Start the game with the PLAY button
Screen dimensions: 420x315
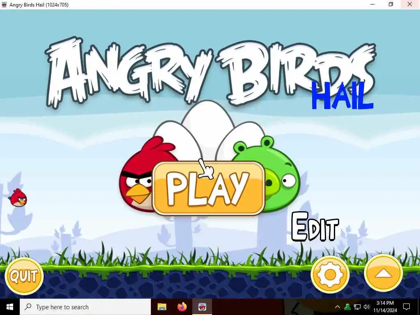click(209, 188)
